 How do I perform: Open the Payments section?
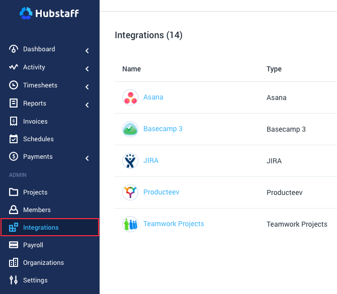38,157
